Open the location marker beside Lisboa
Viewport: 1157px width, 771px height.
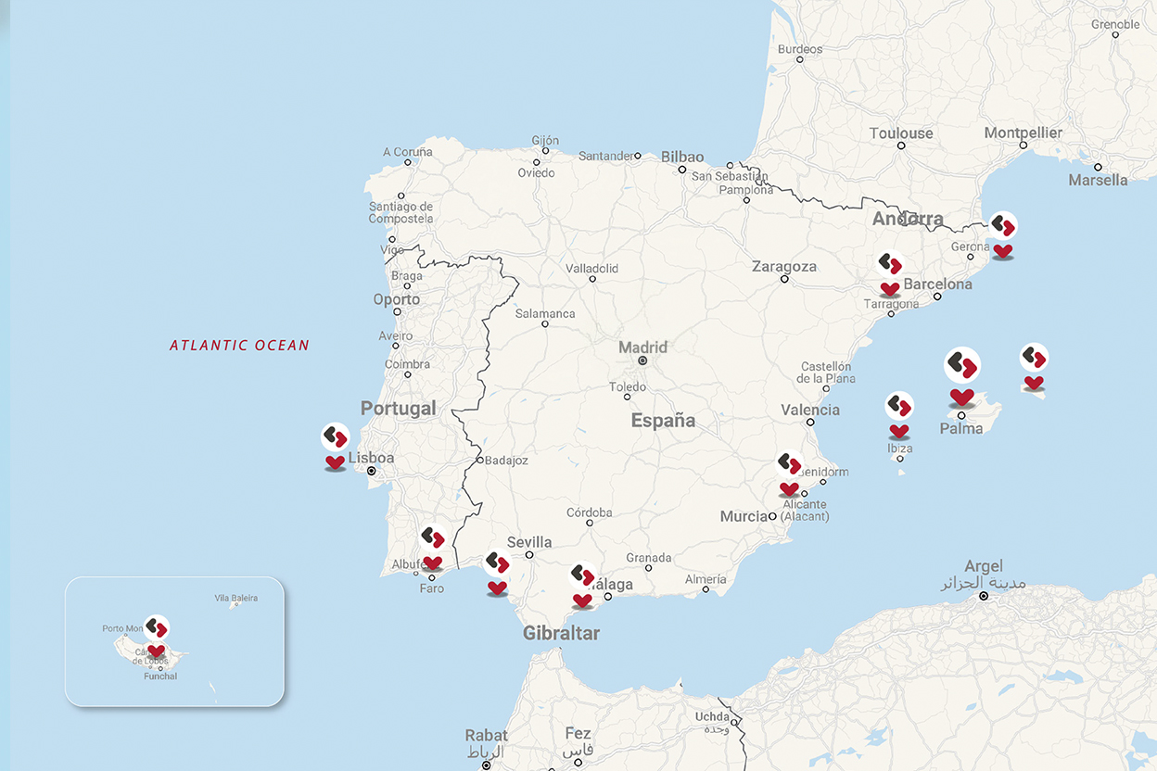point(335,436)
